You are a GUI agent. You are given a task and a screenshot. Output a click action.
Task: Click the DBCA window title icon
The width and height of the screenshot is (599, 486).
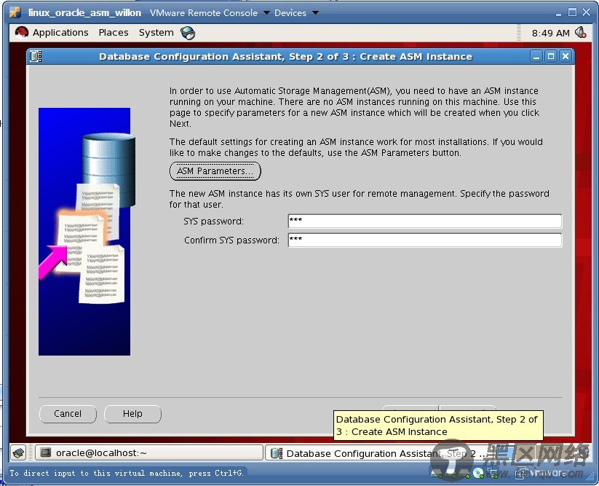pos(36,57)
